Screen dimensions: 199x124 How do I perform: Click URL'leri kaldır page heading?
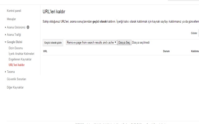coord(54,12)
